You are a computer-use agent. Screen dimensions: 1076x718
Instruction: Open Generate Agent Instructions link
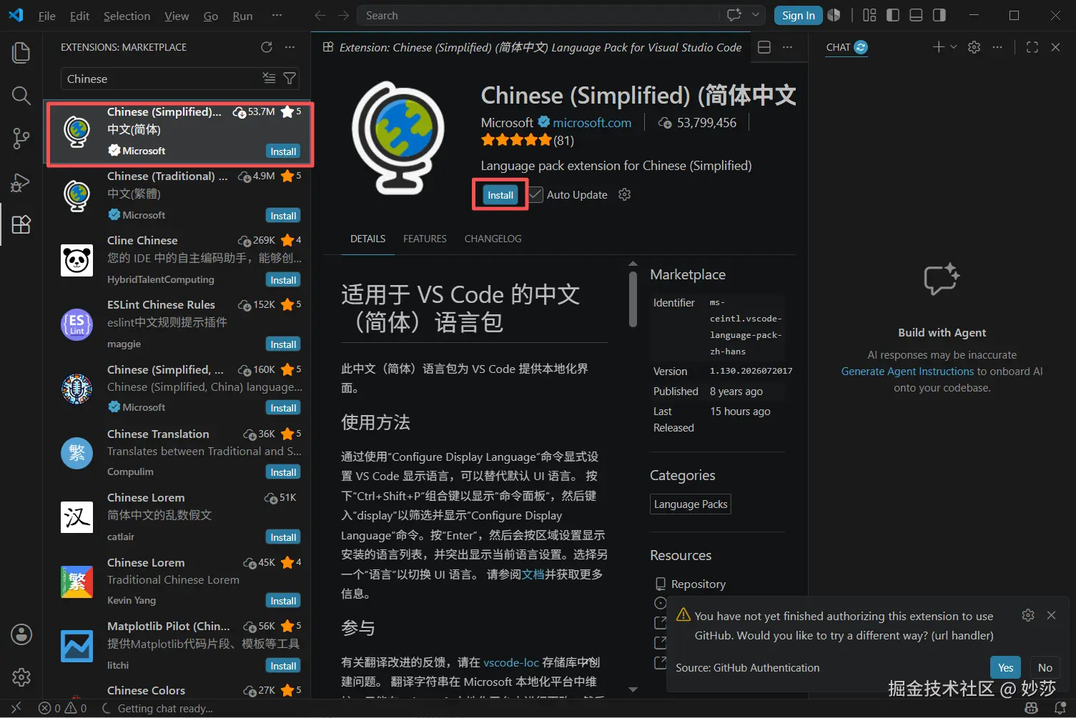(x=907, y=371)
